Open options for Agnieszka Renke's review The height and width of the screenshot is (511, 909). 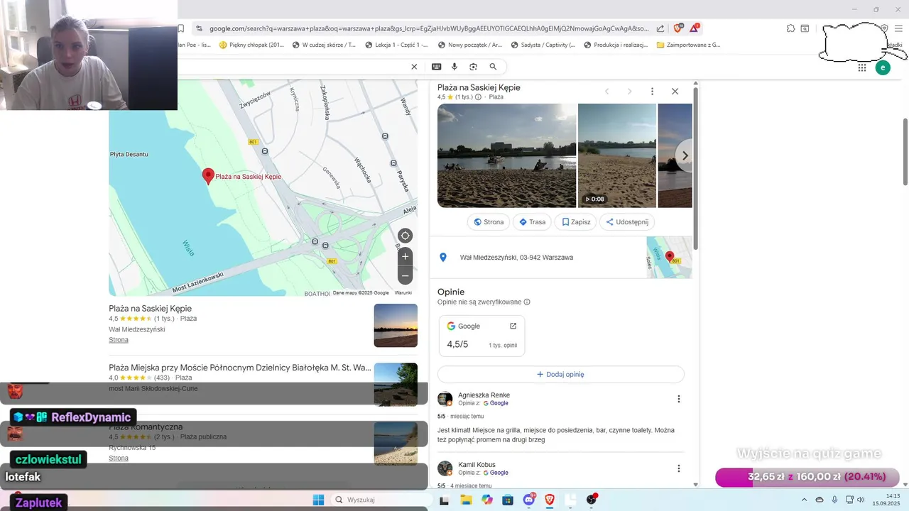tap(678, 399)
